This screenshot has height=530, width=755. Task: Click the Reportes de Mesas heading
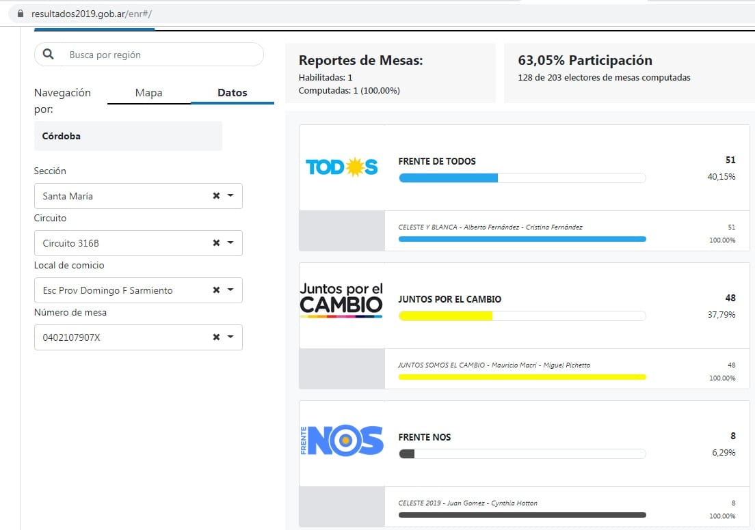click(x=360, y=61)
